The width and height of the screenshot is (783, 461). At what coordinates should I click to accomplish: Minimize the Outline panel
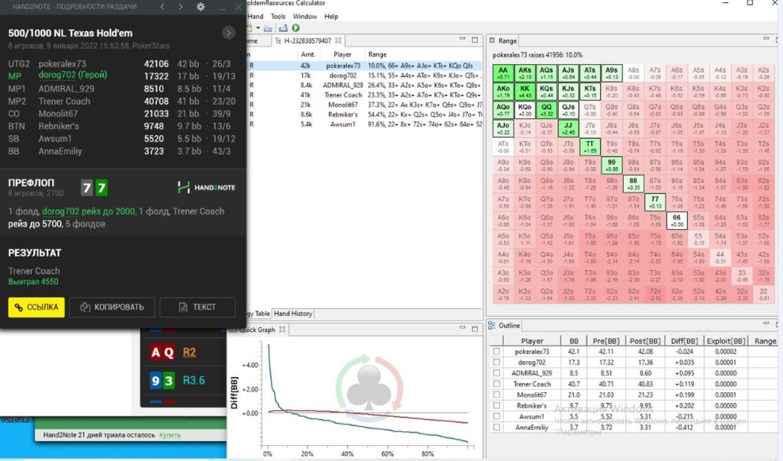point(766,324)
